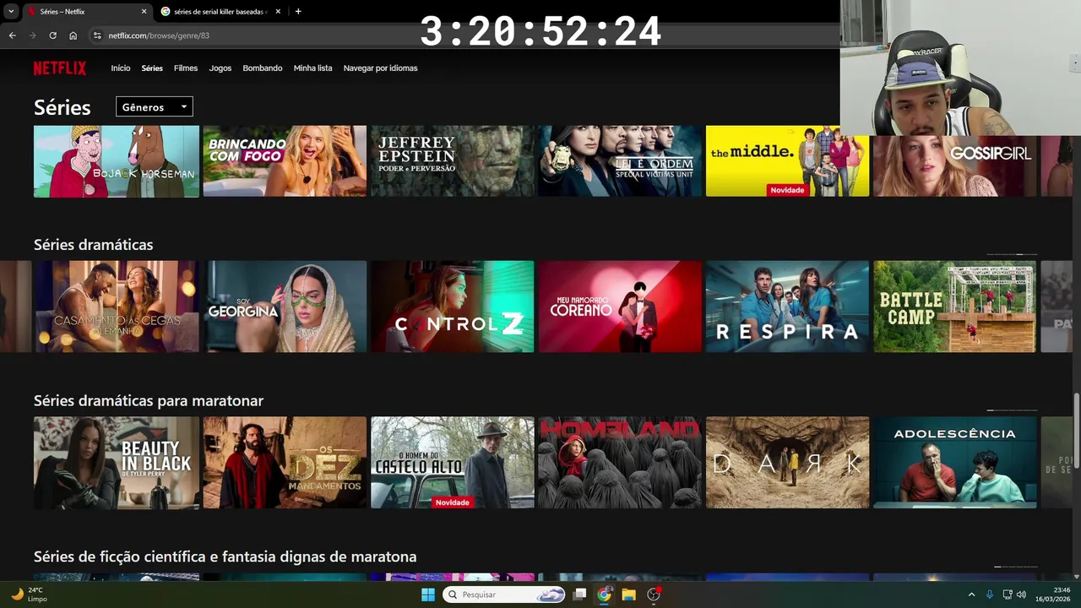1081x608 pixels.
Task: Open Filmes in Netflix menu
Action: point(186,68)
